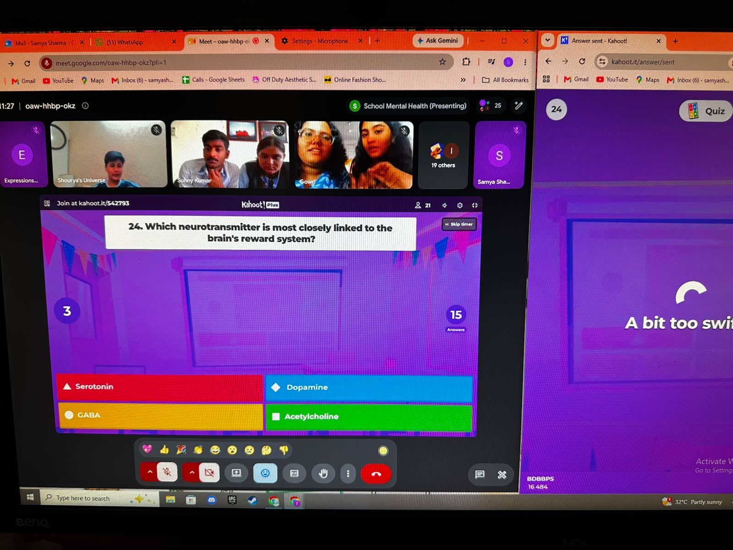Click the sparkle pen icon beside people count
The width and height of the screenshot is (733, 550).
pyautogui.click(x=519, y=105)
